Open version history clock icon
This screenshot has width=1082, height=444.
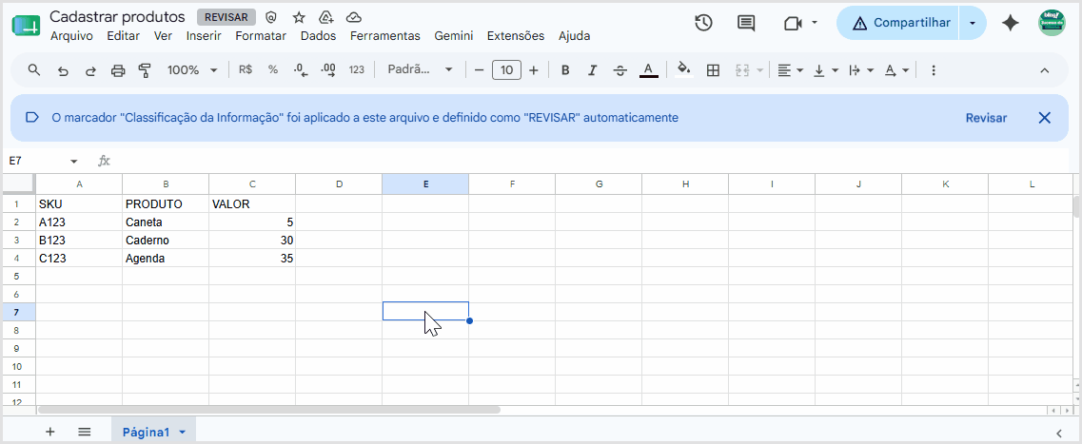coord(703,23)
